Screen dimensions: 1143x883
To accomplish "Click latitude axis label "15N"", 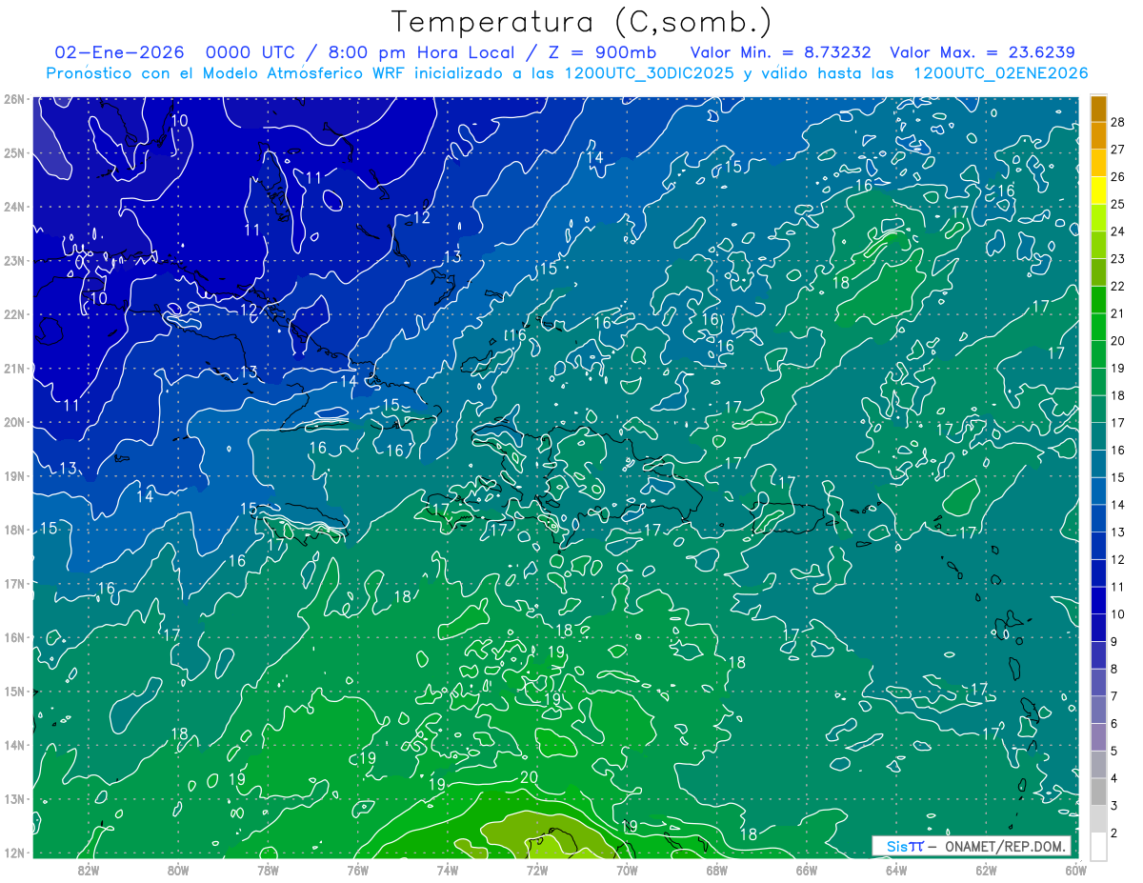I will (13, 691).
